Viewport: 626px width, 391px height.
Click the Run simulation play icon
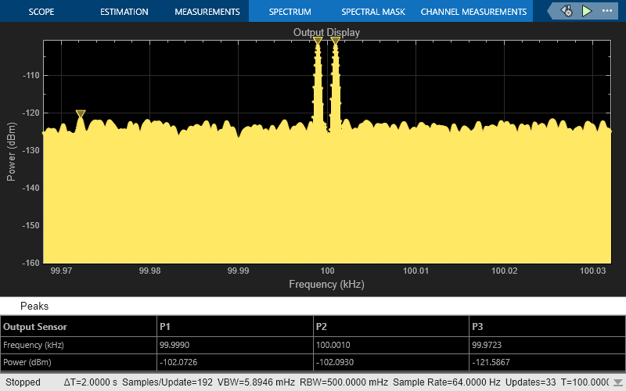pyautogui.click(x=587, y=11)
